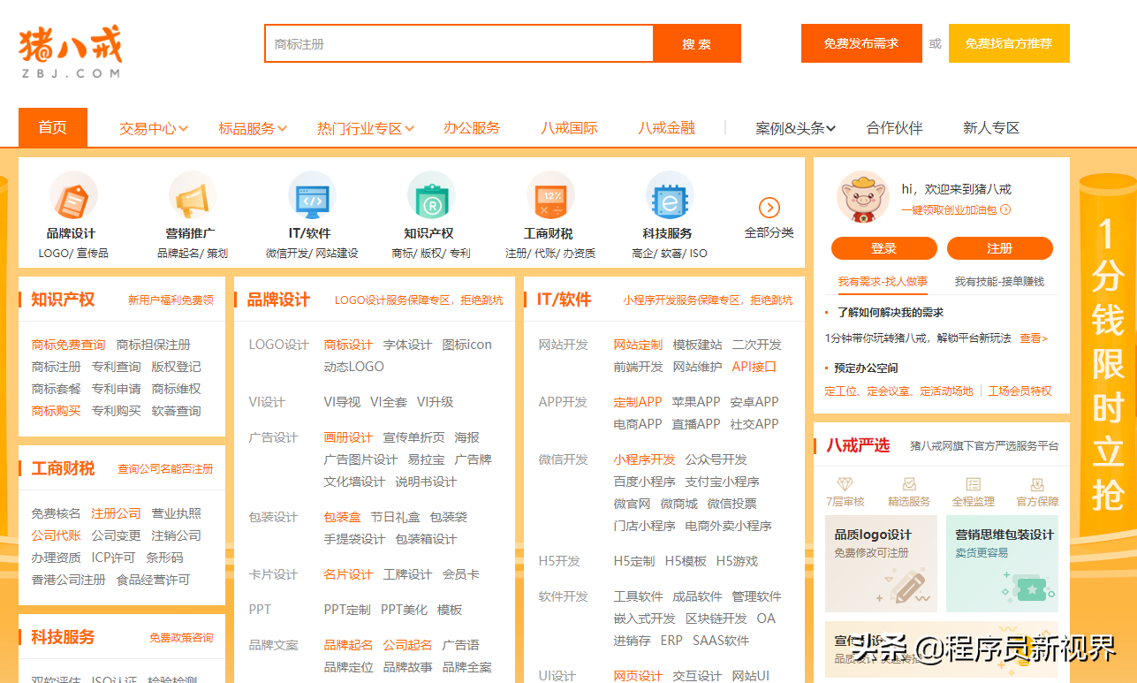This screenshot has width=1137, height=683.
Task: Open the 品牌设计 category icon
Action: pos(73,196)
